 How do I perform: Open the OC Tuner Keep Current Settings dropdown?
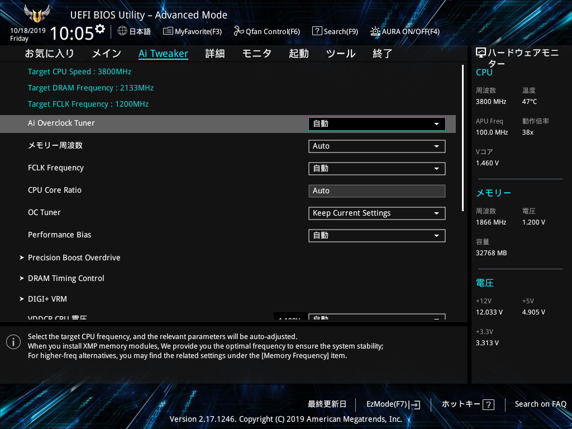(x=377, y=213)
